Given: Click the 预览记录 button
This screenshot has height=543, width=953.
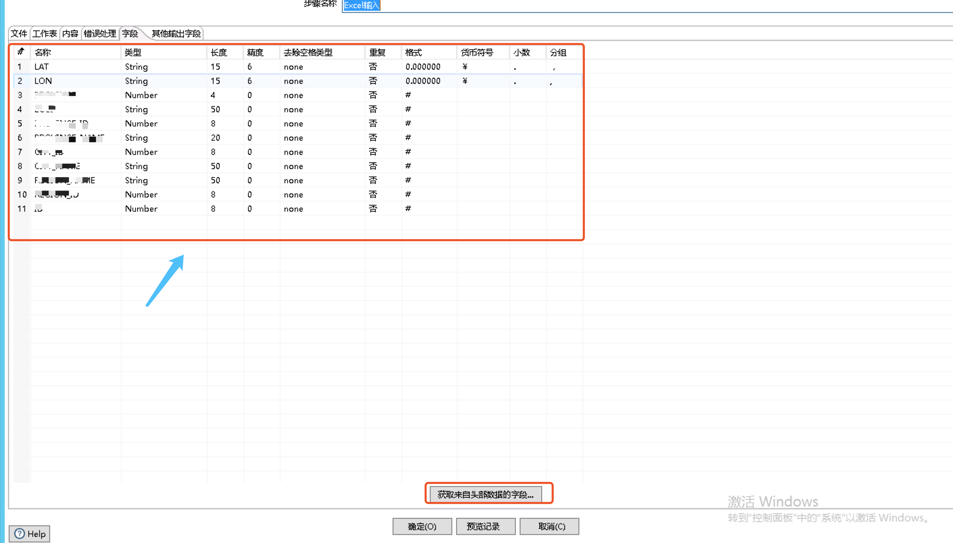Looking at the screenshot, I should pyautogui.click(x=485, y=526).
